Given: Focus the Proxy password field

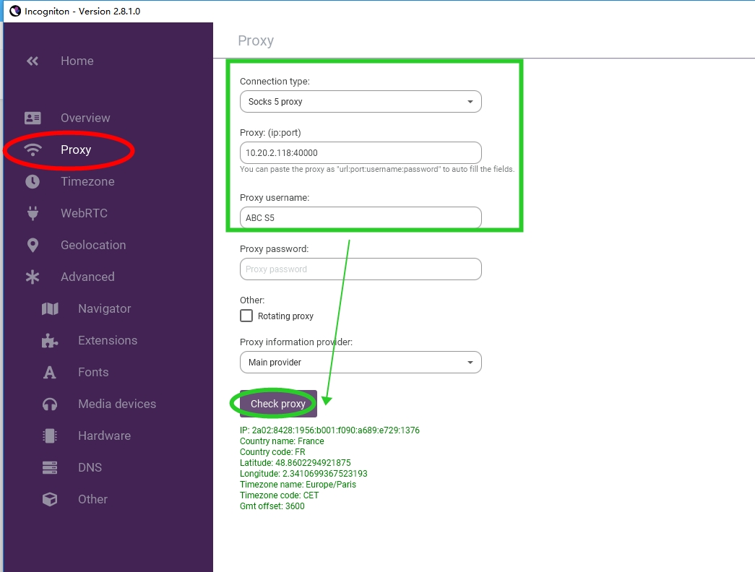Looking at the screenshot, I should click(x=360, y=269).
